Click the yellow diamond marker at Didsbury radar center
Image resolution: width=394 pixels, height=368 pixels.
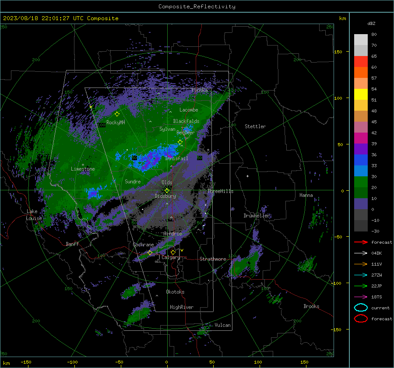[x=167, y=190]
